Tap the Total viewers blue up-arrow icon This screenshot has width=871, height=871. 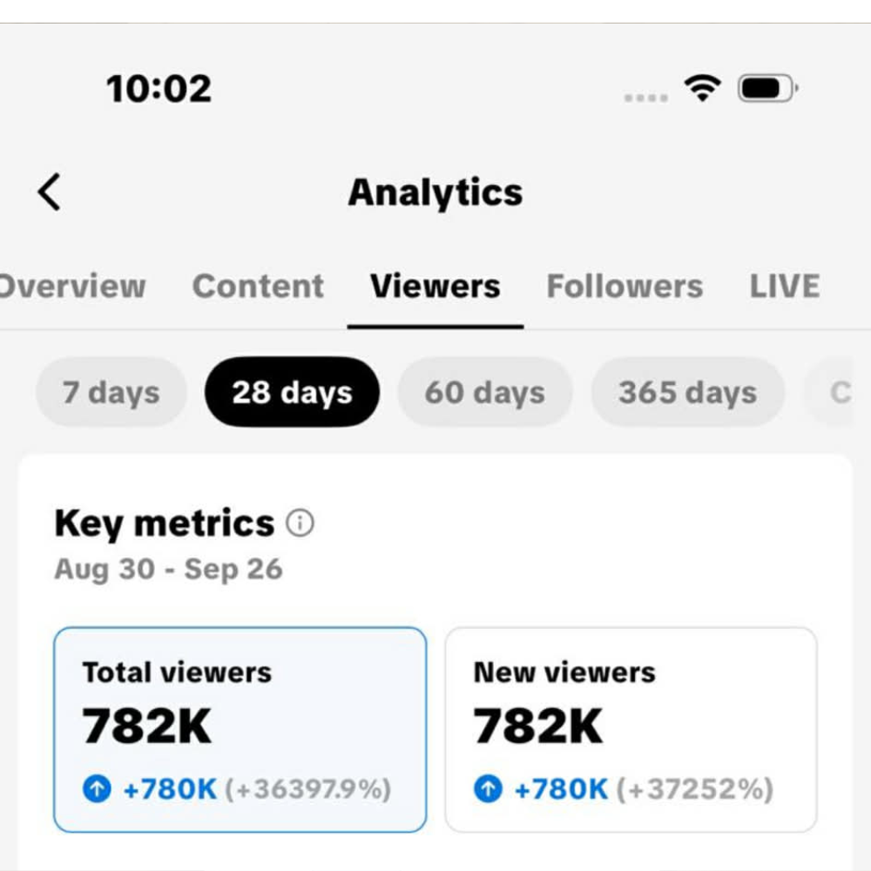click(x=97, y=789)
